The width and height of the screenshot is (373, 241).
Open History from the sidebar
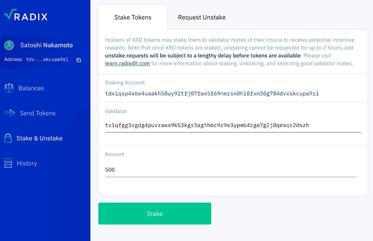point(26,163)
